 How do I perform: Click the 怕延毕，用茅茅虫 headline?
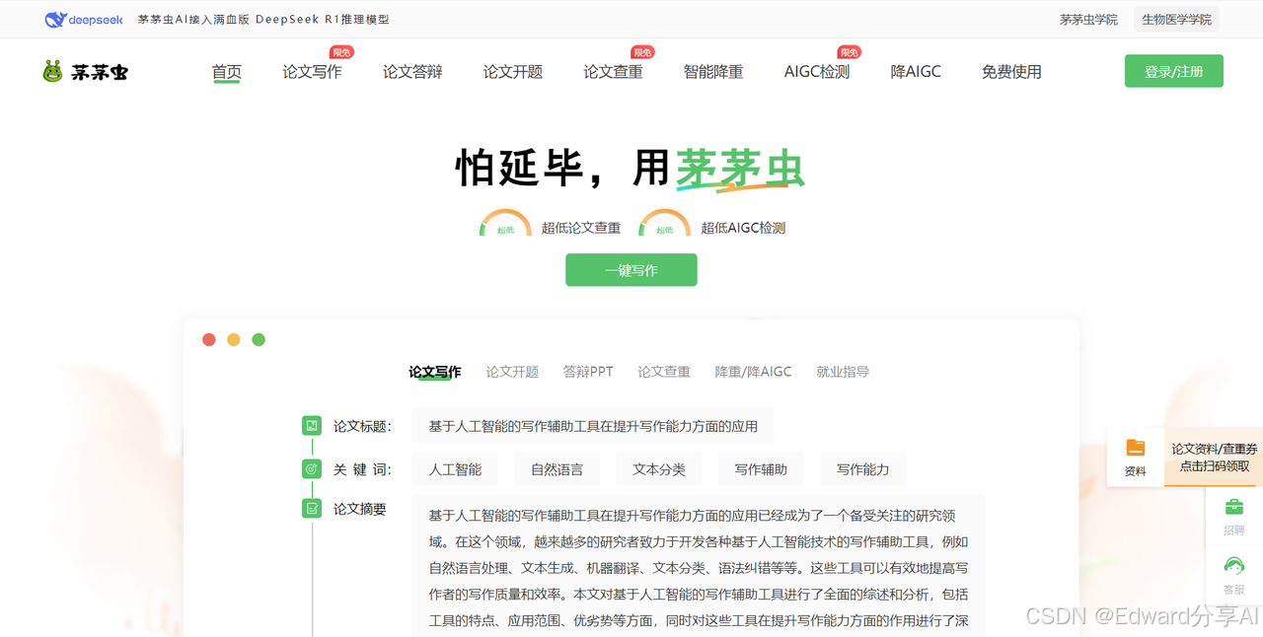630,168
